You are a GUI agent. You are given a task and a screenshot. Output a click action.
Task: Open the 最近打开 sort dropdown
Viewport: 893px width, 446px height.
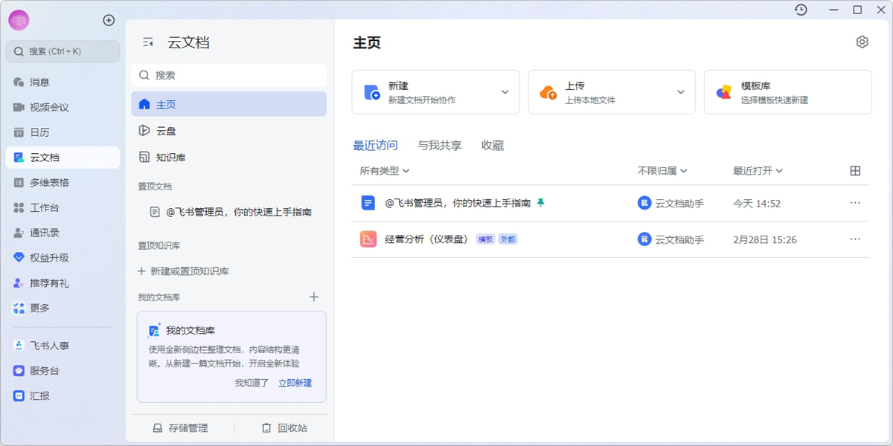[x=758, y=171]
